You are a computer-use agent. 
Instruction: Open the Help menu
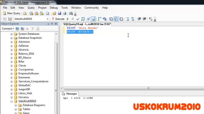[105, 8]
